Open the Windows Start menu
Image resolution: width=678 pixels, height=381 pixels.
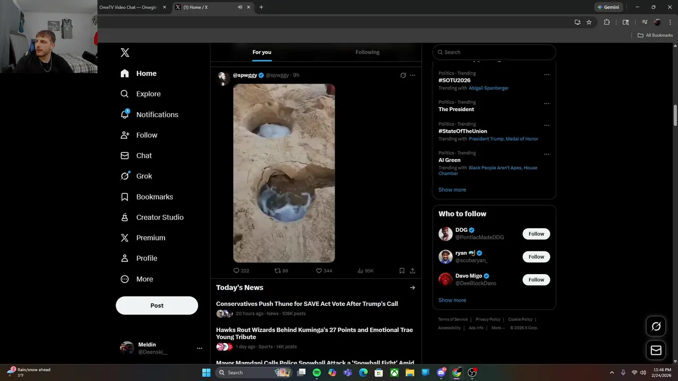click(x=206, y=373)
